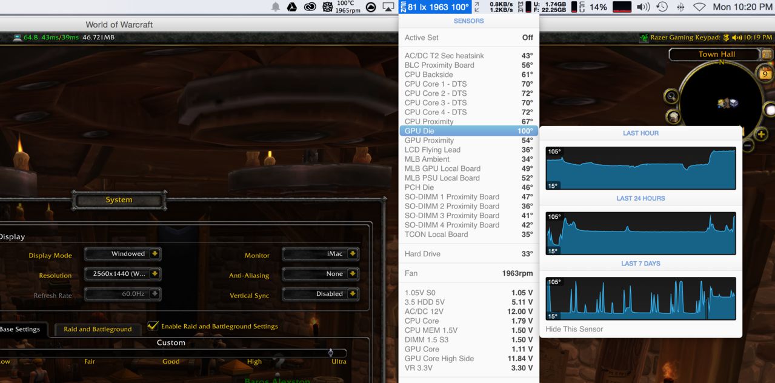Open the Anti-Aliasing dropdown
The height and width of the screenshot is (383, 775).
pos(321,274)
